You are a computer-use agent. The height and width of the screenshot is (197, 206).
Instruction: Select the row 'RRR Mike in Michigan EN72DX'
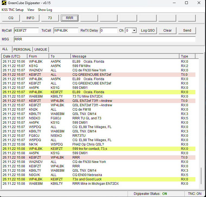pos(99,184)
